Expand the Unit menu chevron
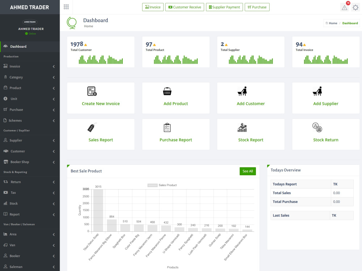Viewport: 362px width, 271px height. [54, 99]
